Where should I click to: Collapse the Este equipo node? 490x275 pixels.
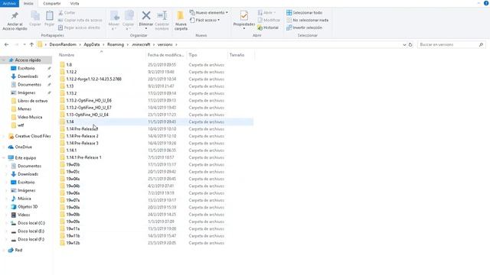(4, 158)
